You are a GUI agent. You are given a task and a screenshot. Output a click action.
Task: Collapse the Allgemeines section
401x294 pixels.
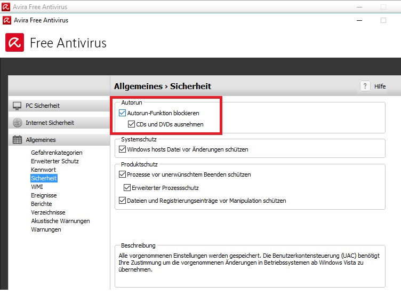pyautogui.click(x=59, y=140)
